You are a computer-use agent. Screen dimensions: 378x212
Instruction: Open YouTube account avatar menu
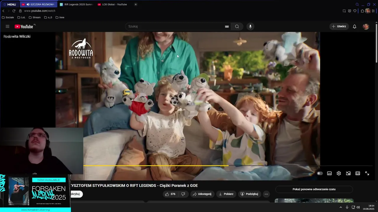pyautogui.click(x=366, y=26)
